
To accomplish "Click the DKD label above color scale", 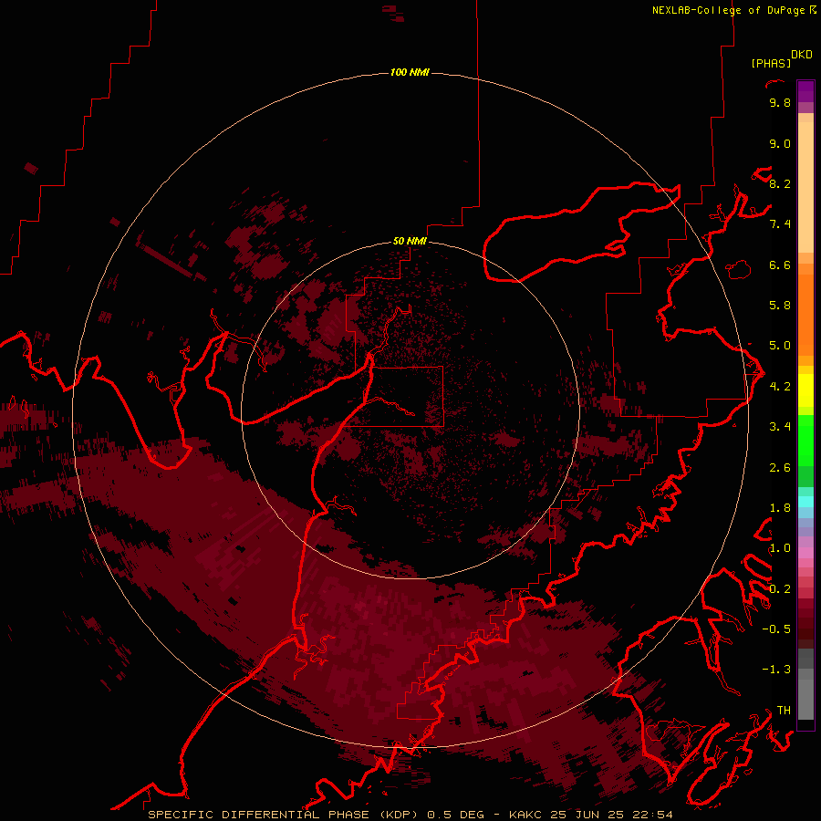I will (802, 54).
